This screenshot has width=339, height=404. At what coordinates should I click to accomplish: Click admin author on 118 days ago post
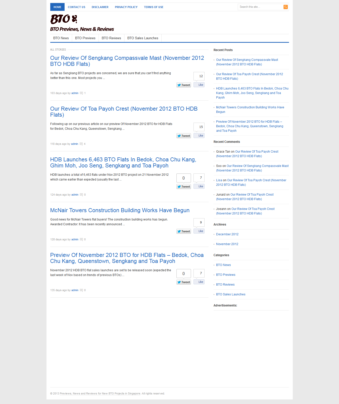tap(75, 144)
